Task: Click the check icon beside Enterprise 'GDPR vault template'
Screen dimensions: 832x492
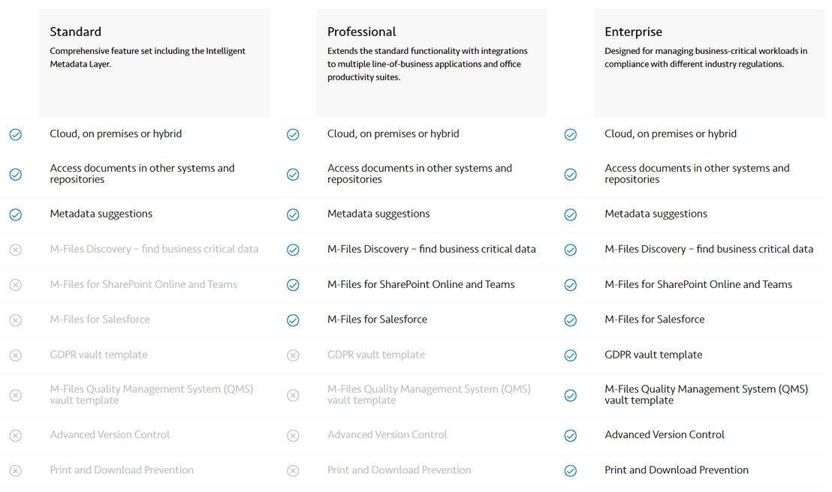Action: (571, 355)
